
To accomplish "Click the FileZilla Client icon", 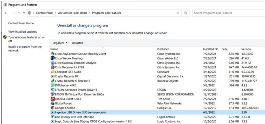I will click(x=53, y=99).
